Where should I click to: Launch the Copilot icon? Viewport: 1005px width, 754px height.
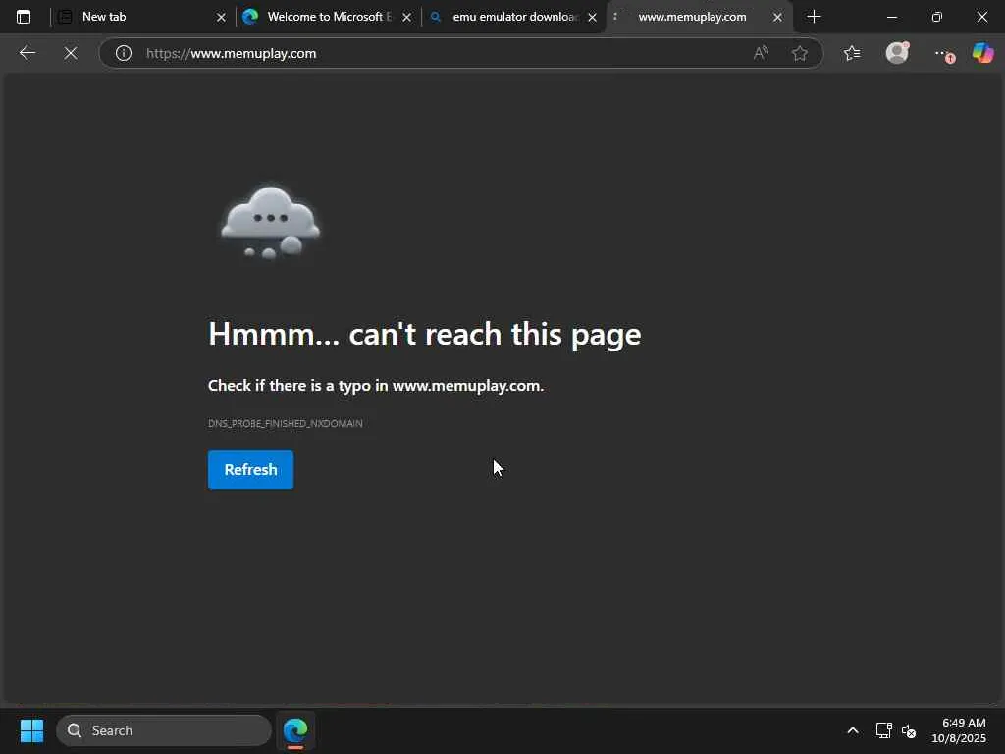982,53
